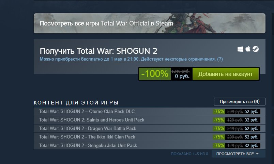The height and width of the screenshot is (164, 274).
Task: Open Dragon War Battle Pack entry
Action: coord(150,128)
